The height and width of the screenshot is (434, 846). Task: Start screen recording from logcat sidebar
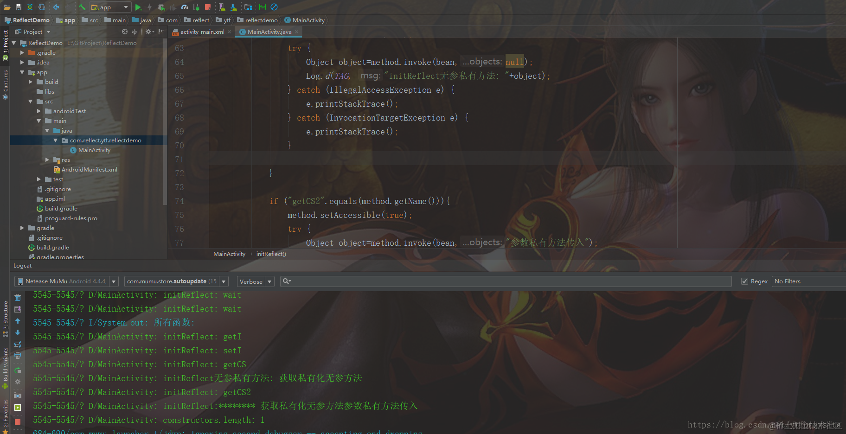coord(18,408)
